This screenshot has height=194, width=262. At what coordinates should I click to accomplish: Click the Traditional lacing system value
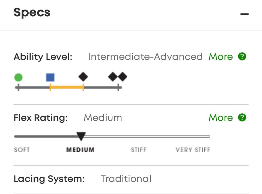click(x=126, y=179)
